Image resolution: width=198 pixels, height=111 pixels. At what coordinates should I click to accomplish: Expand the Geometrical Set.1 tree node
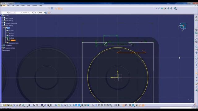[6, 43]
